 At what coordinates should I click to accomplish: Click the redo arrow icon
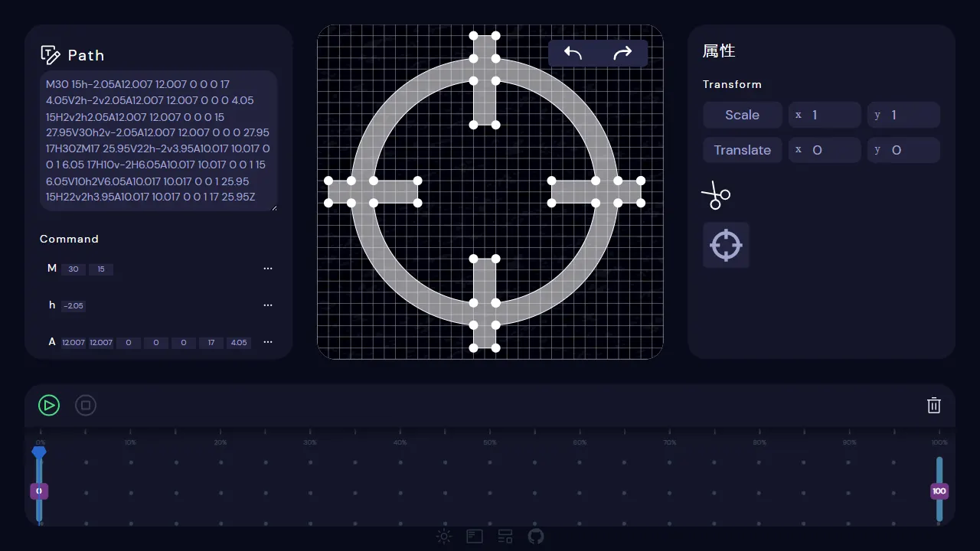tap(623, 53)
